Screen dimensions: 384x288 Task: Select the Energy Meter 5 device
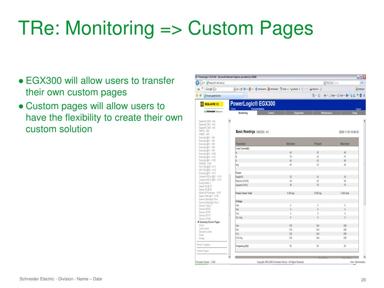pyautogui.click(x=205, y=183)
